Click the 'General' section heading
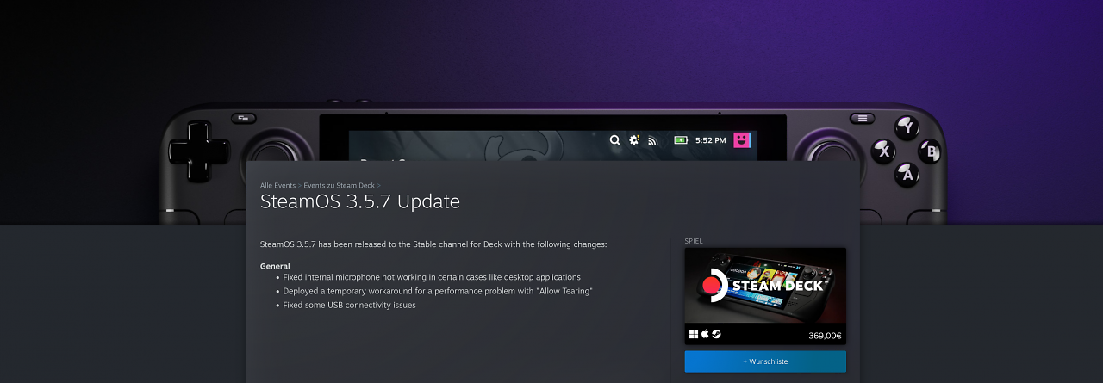Image resolution: width=1103 pixels, height=383 pixels. (275, 266)
